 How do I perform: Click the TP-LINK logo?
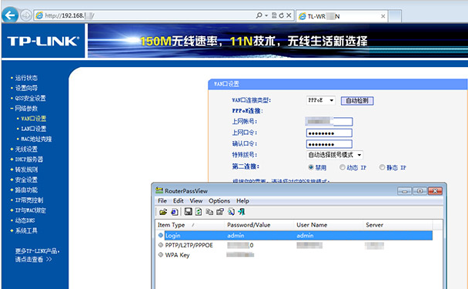click(43, 42)
